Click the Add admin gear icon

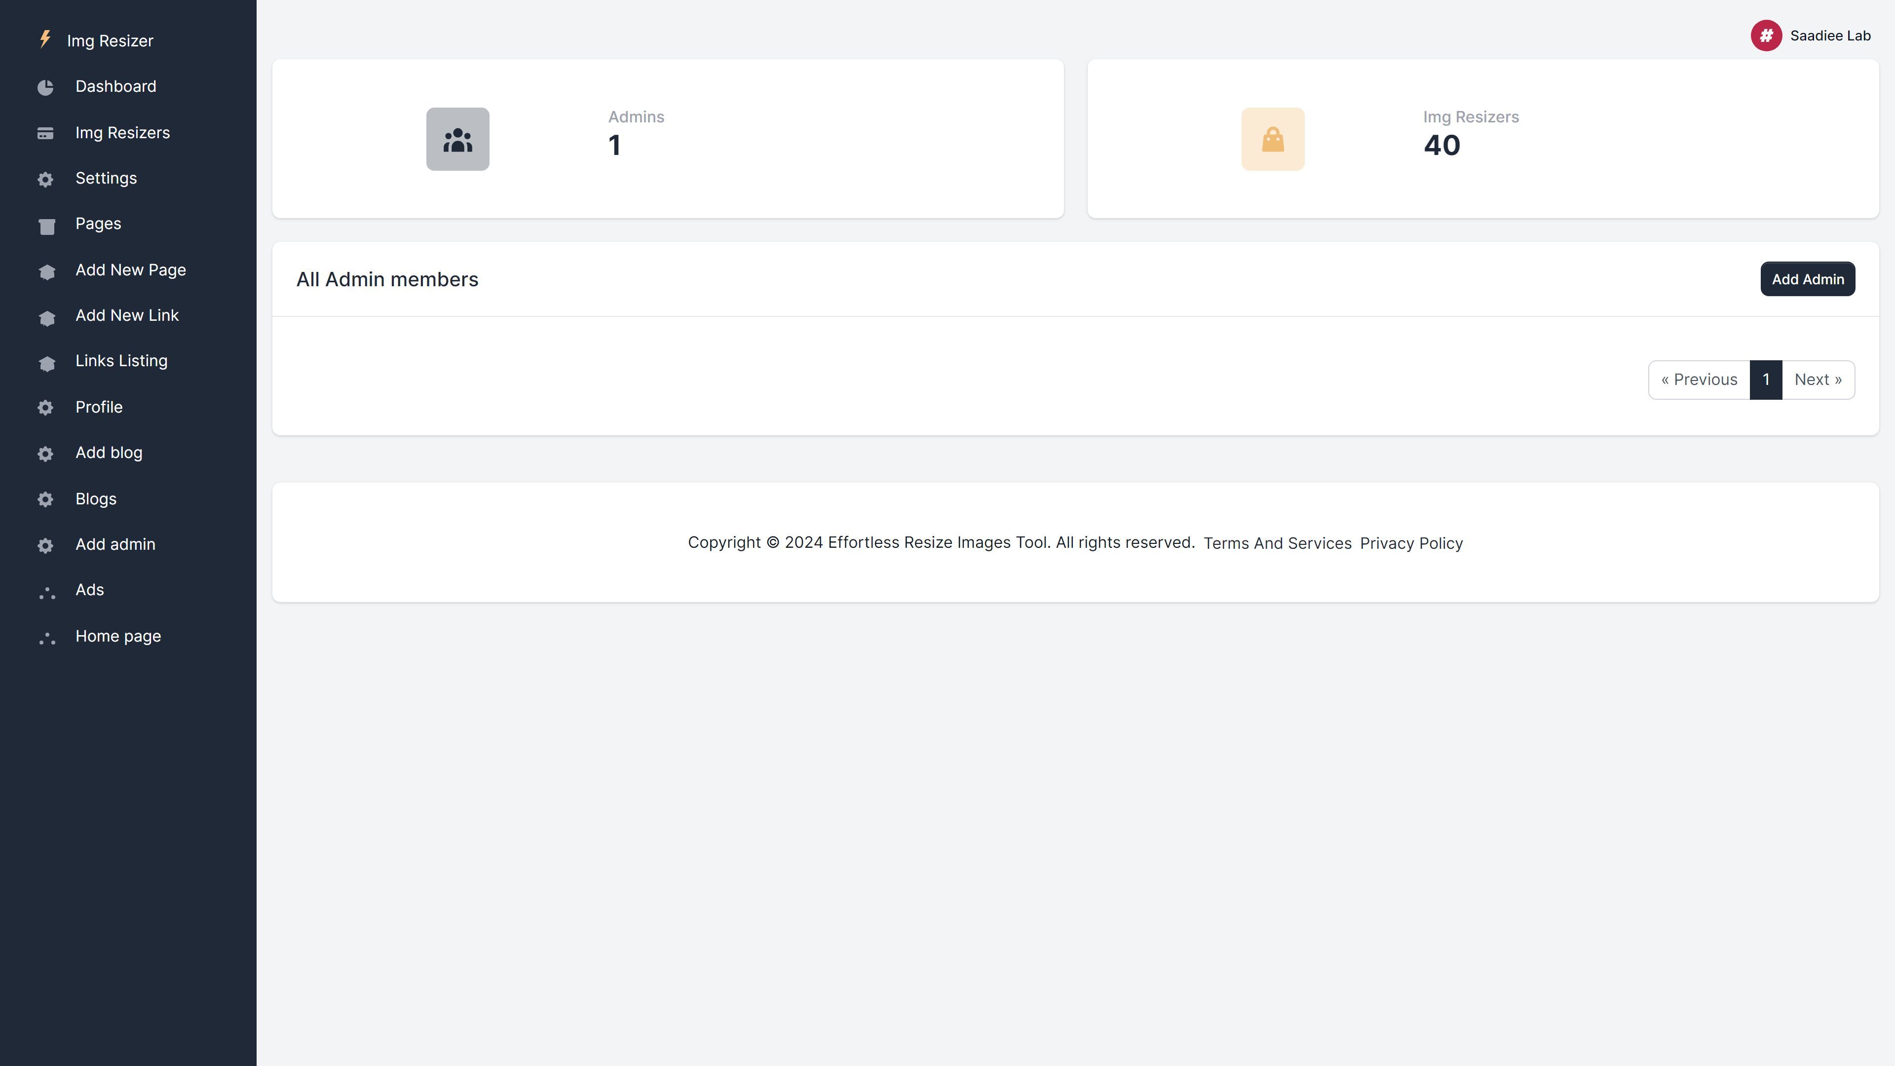pos(45,545)
